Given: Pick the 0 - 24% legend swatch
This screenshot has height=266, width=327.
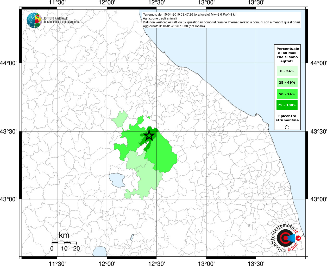Looking at the screenshot, I should (x=287, y=71).
